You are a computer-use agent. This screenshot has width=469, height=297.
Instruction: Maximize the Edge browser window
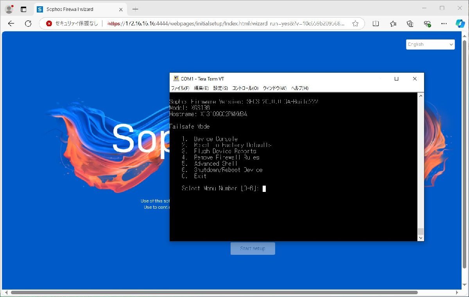click(442, 8)
